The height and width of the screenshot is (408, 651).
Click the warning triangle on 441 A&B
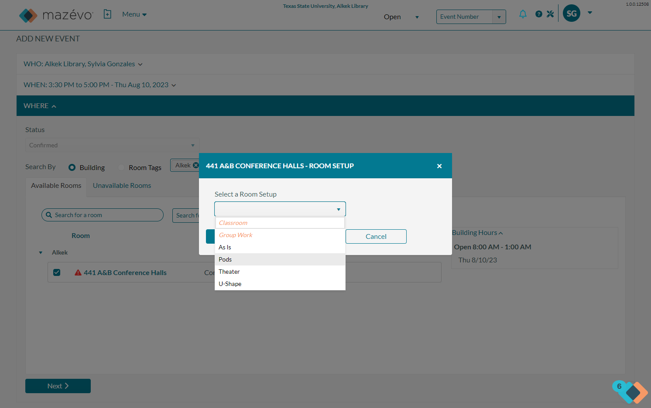78,272
